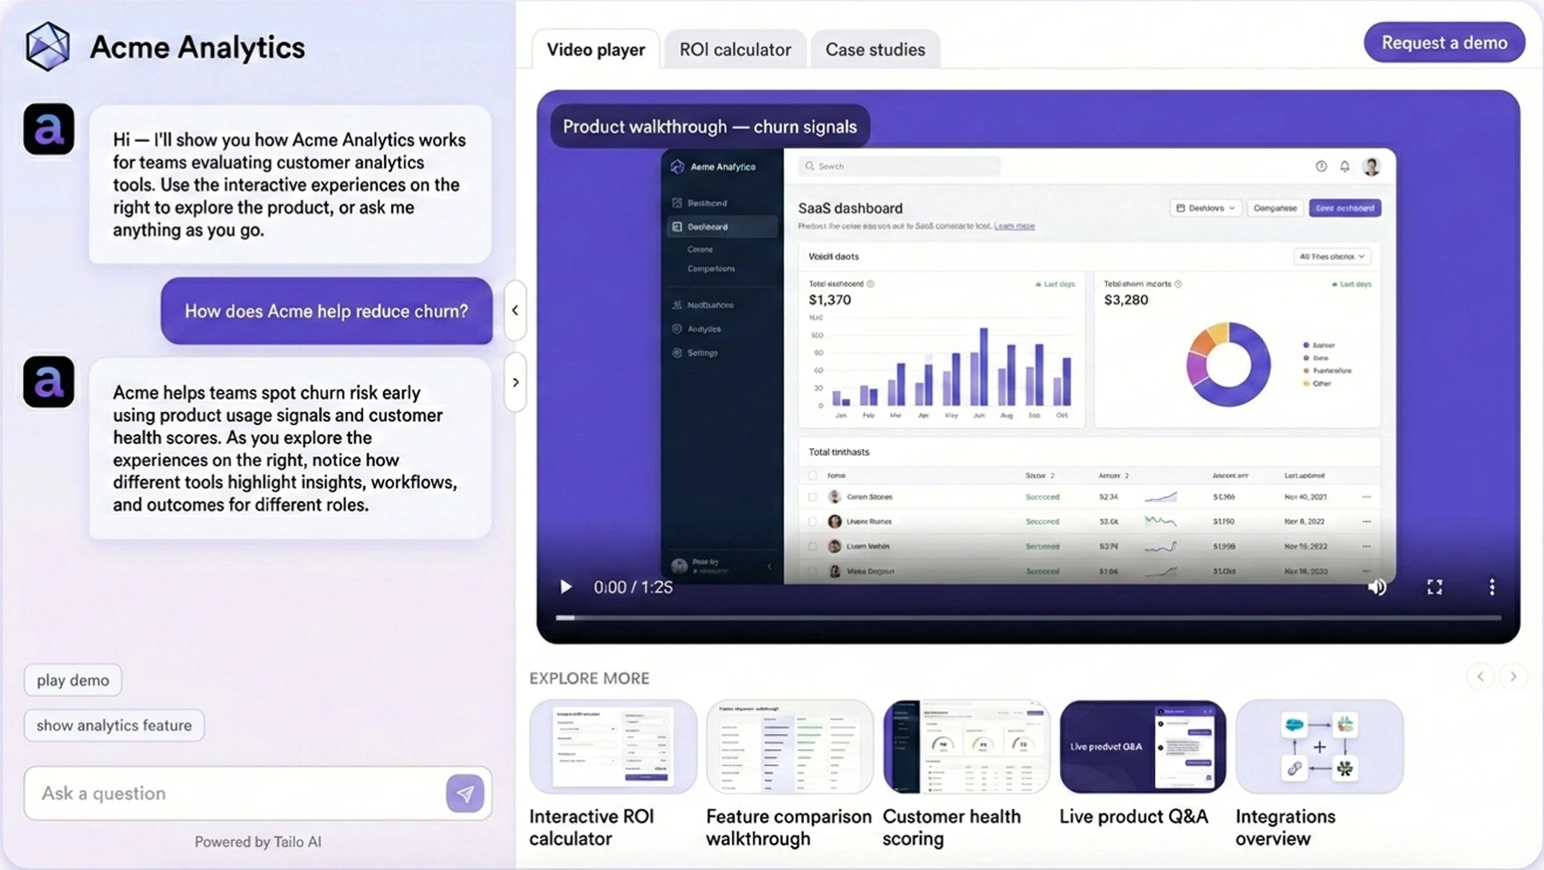Open the Customer health scoring thumbnail
Viewport: 1544px width, 870px height.
pos(965,747)
